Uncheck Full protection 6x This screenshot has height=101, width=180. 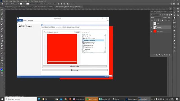(83, 47)
